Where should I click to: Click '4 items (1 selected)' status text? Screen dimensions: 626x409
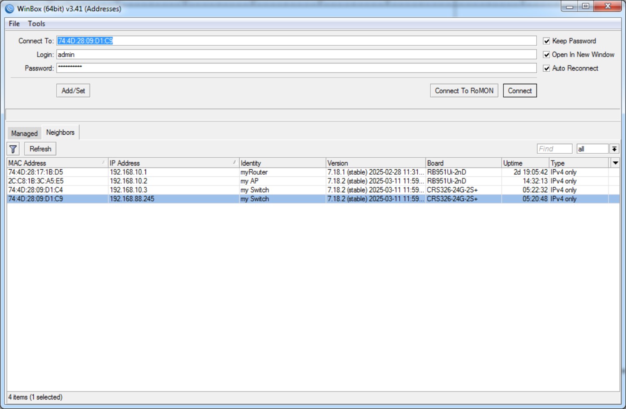pyautogui.click(x=35, y=397)
